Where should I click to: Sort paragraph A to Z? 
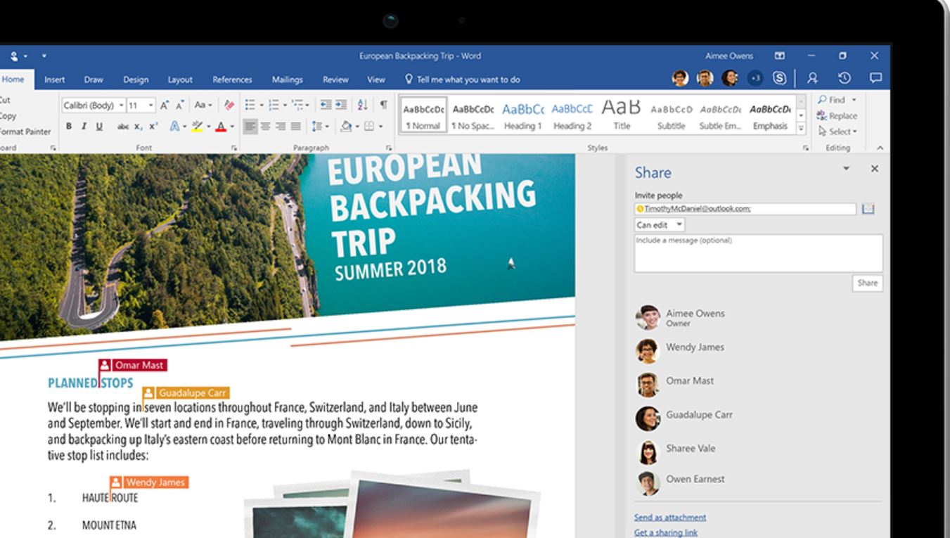(x=363, y=105)
